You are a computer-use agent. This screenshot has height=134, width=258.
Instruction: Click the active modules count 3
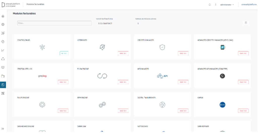coord(138,23)
